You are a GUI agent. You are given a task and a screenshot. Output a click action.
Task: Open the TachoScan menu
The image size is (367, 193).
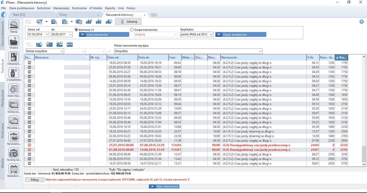[44, 8]
